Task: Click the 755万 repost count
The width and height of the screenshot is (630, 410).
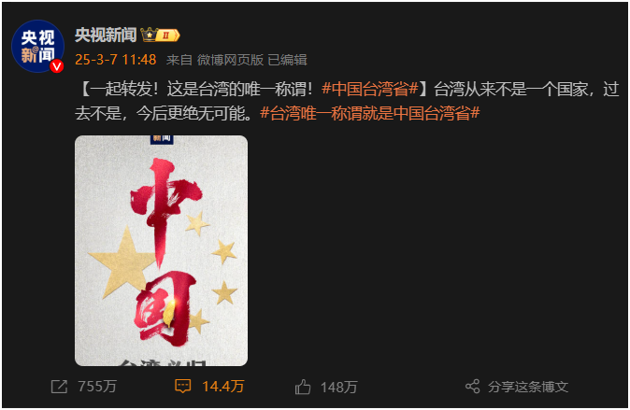Action: click(x=97, y=387)
